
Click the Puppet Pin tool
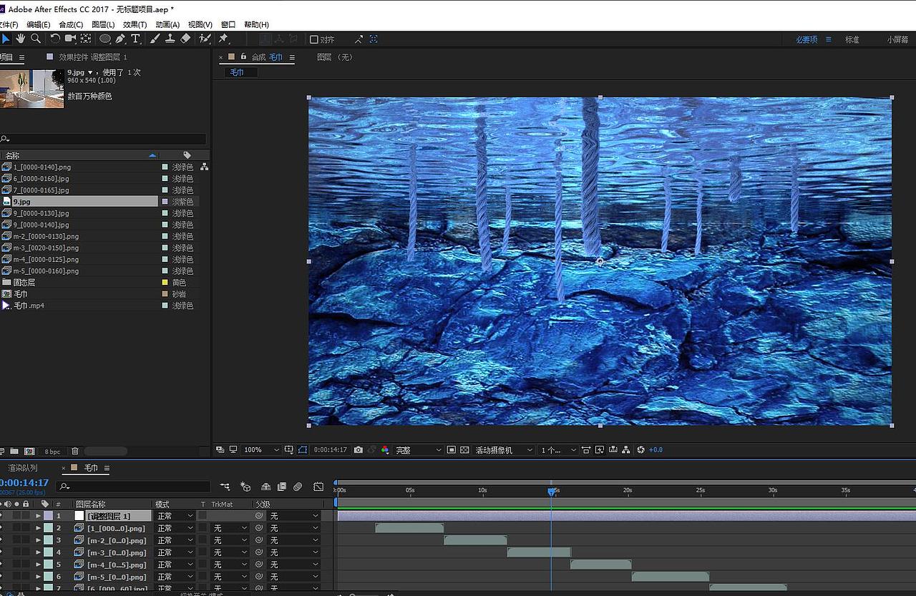point(223,39)
